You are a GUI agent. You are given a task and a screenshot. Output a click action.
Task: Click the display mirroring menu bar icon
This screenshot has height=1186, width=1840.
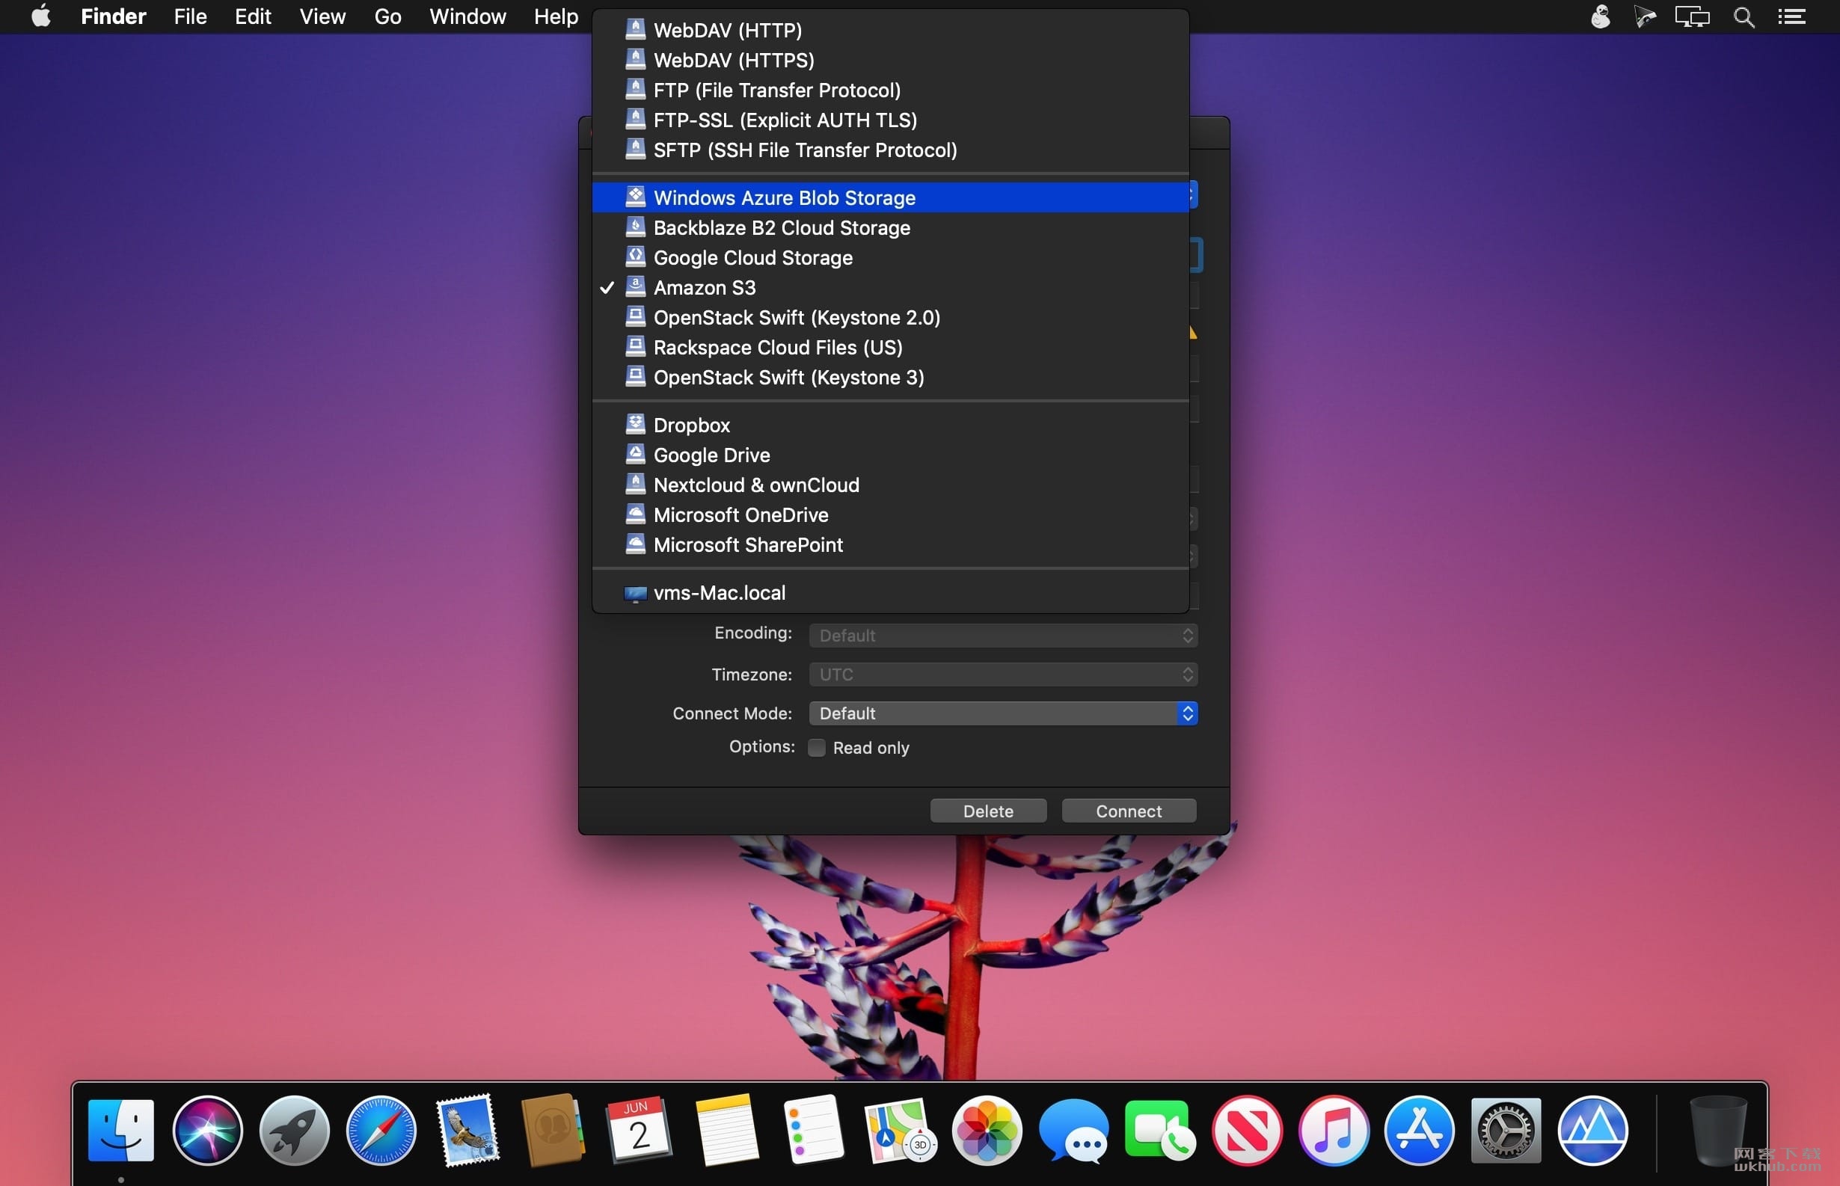tap(1691, 16)
